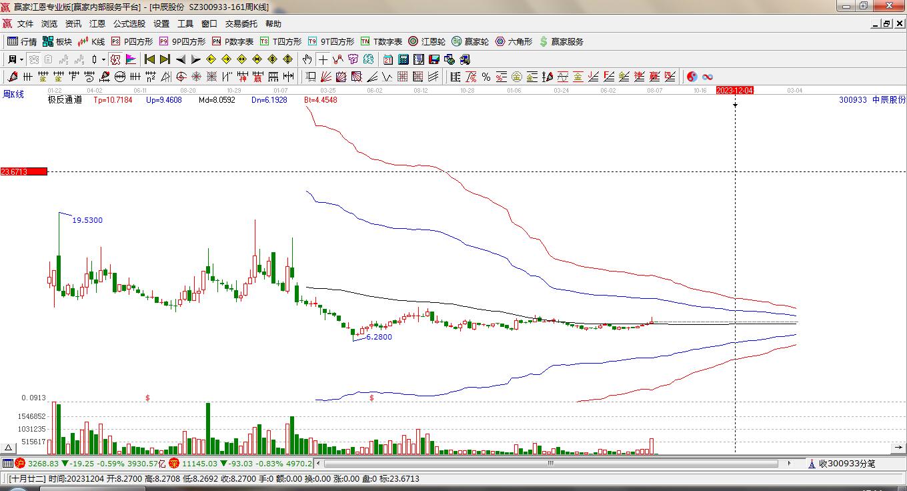Open the 交易委托 menu
The image size is (907, 491).
tap(241, 24)
